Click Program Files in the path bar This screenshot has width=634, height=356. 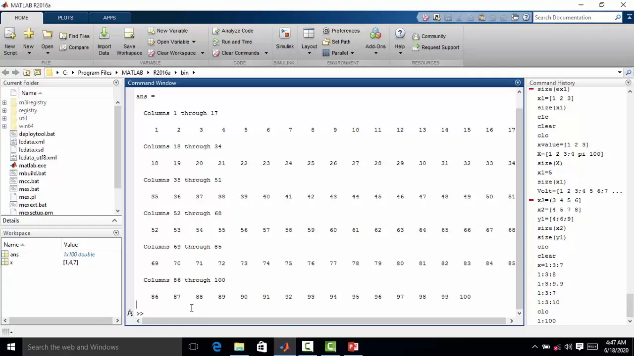click(x=95, y=73)
